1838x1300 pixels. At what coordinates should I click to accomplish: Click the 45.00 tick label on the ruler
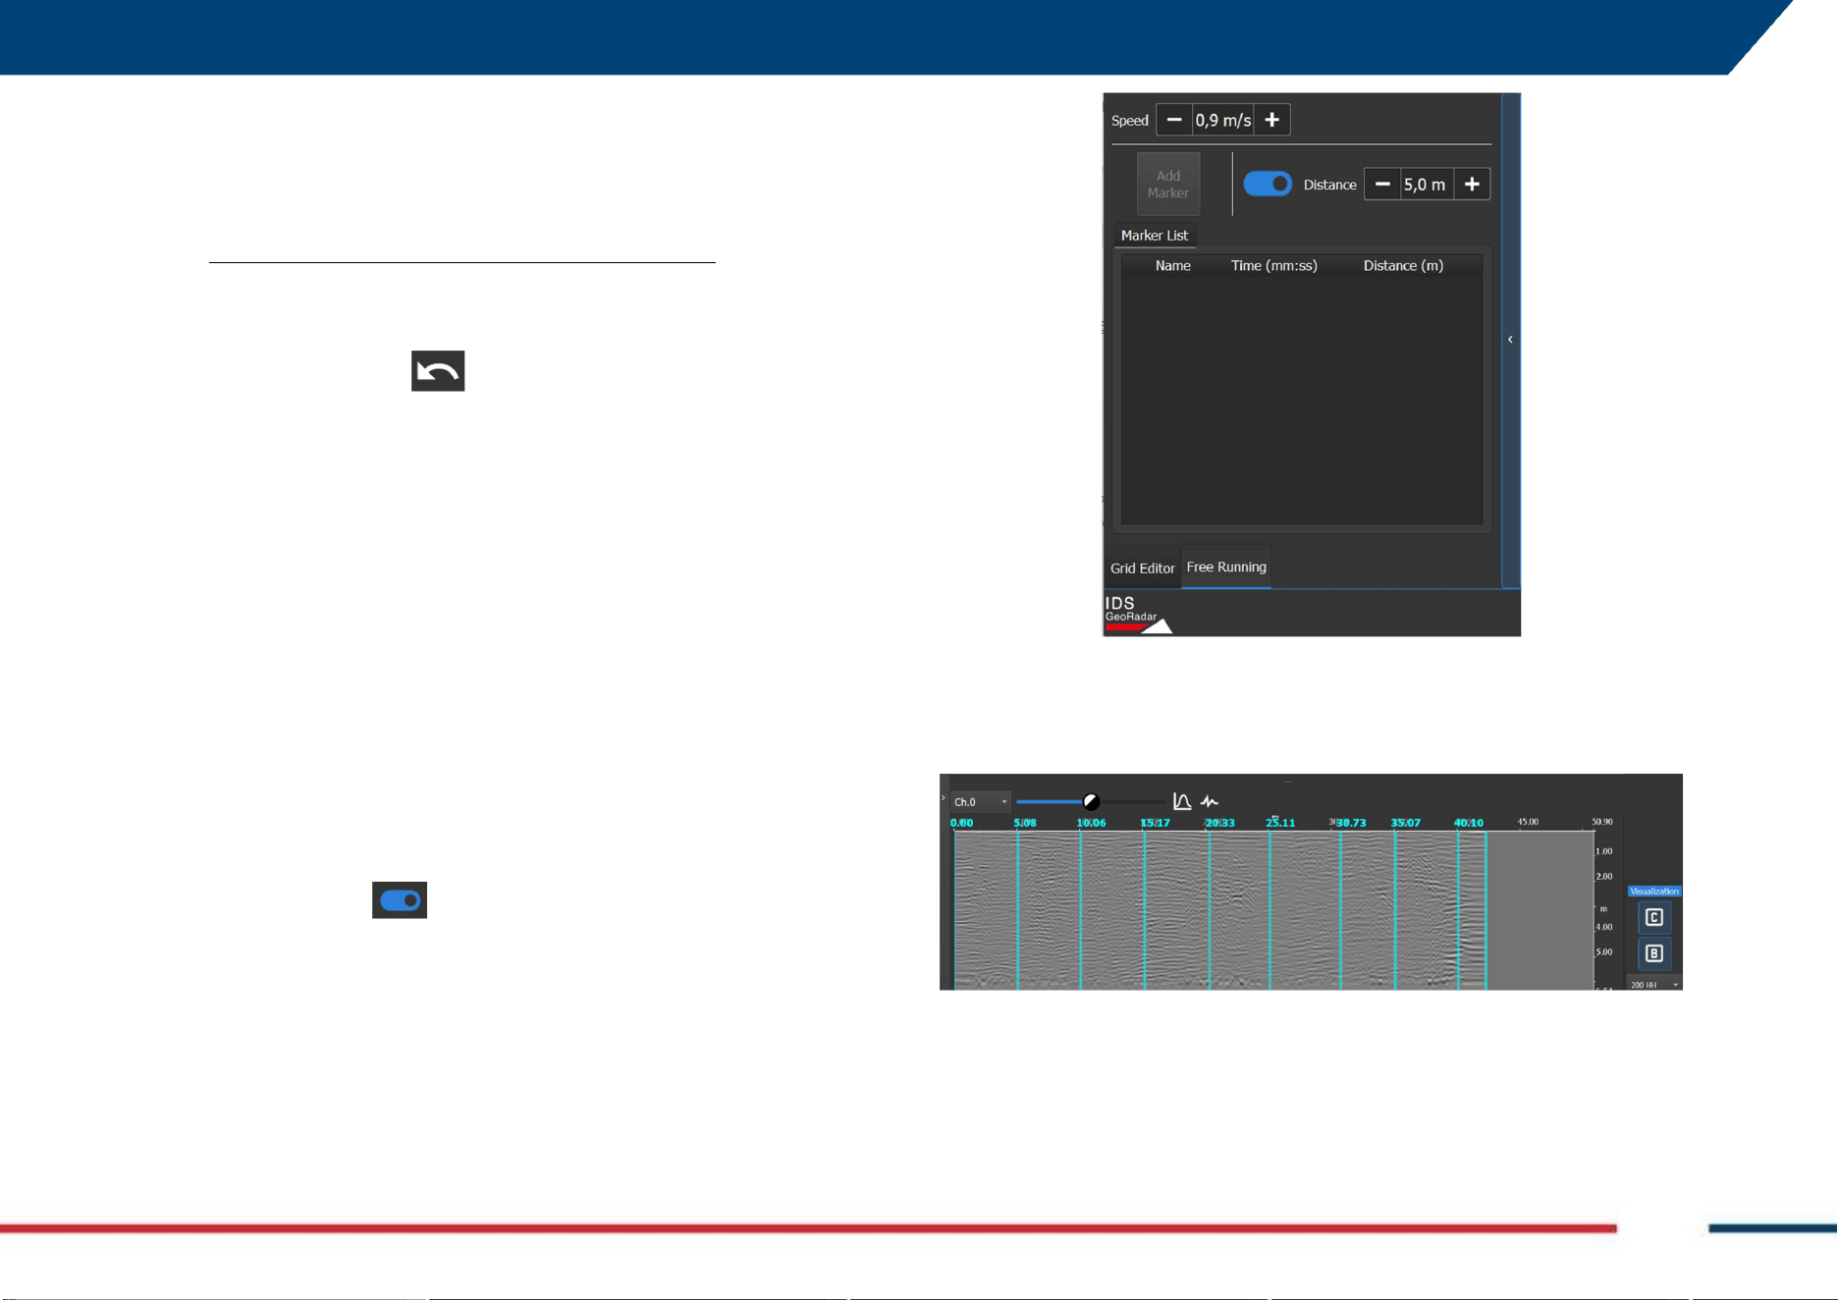pos(1528,822)
